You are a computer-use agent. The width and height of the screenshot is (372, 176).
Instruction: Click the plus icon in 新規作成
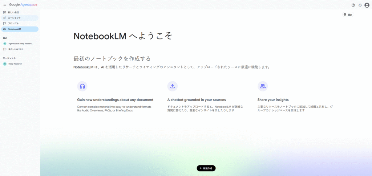click(201, 168)
